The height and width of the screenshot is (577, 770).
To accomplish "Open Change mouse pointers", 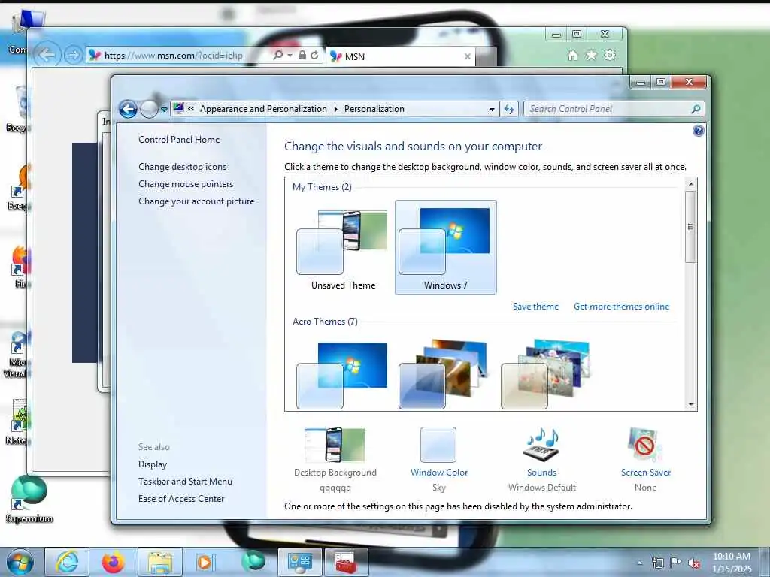I will point(186,183).
